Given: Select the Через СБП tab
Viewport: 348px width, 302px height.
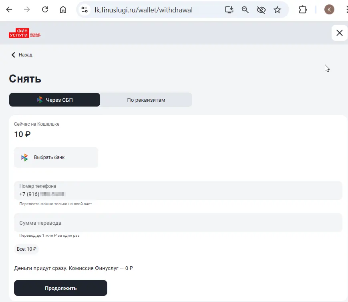Looking at the screenshot, I should 54,100.
